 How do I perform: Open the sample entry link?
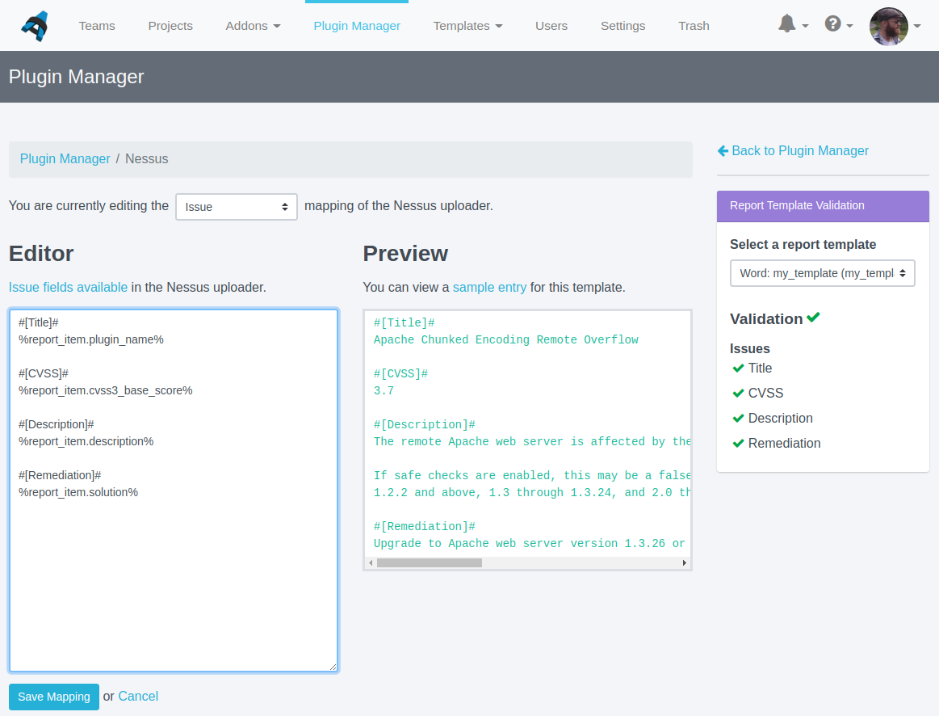coord(489,287)
